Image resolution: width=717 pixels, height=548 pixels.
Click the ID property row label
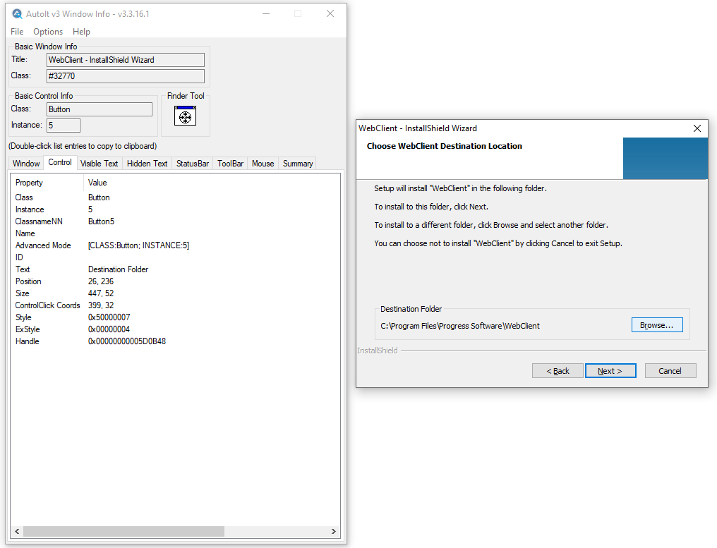point(19,257)
